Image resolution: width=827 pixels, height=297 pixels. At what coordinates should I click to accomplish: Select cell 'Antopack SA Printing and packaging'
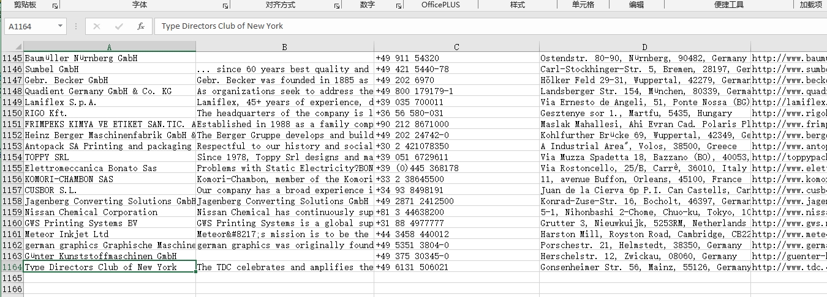tap(110, 146)
